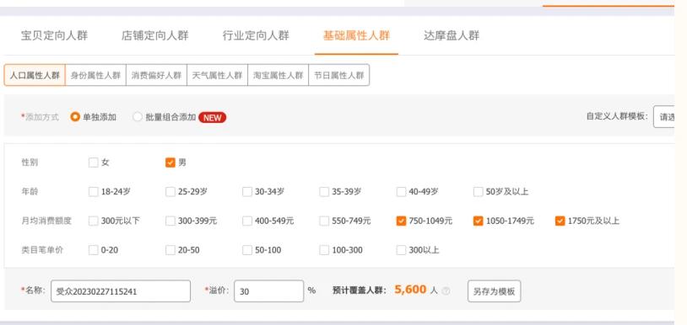Tick the 18-24岁 age checkbox
This screenshot has height=325, width=687.
(94, 192)
